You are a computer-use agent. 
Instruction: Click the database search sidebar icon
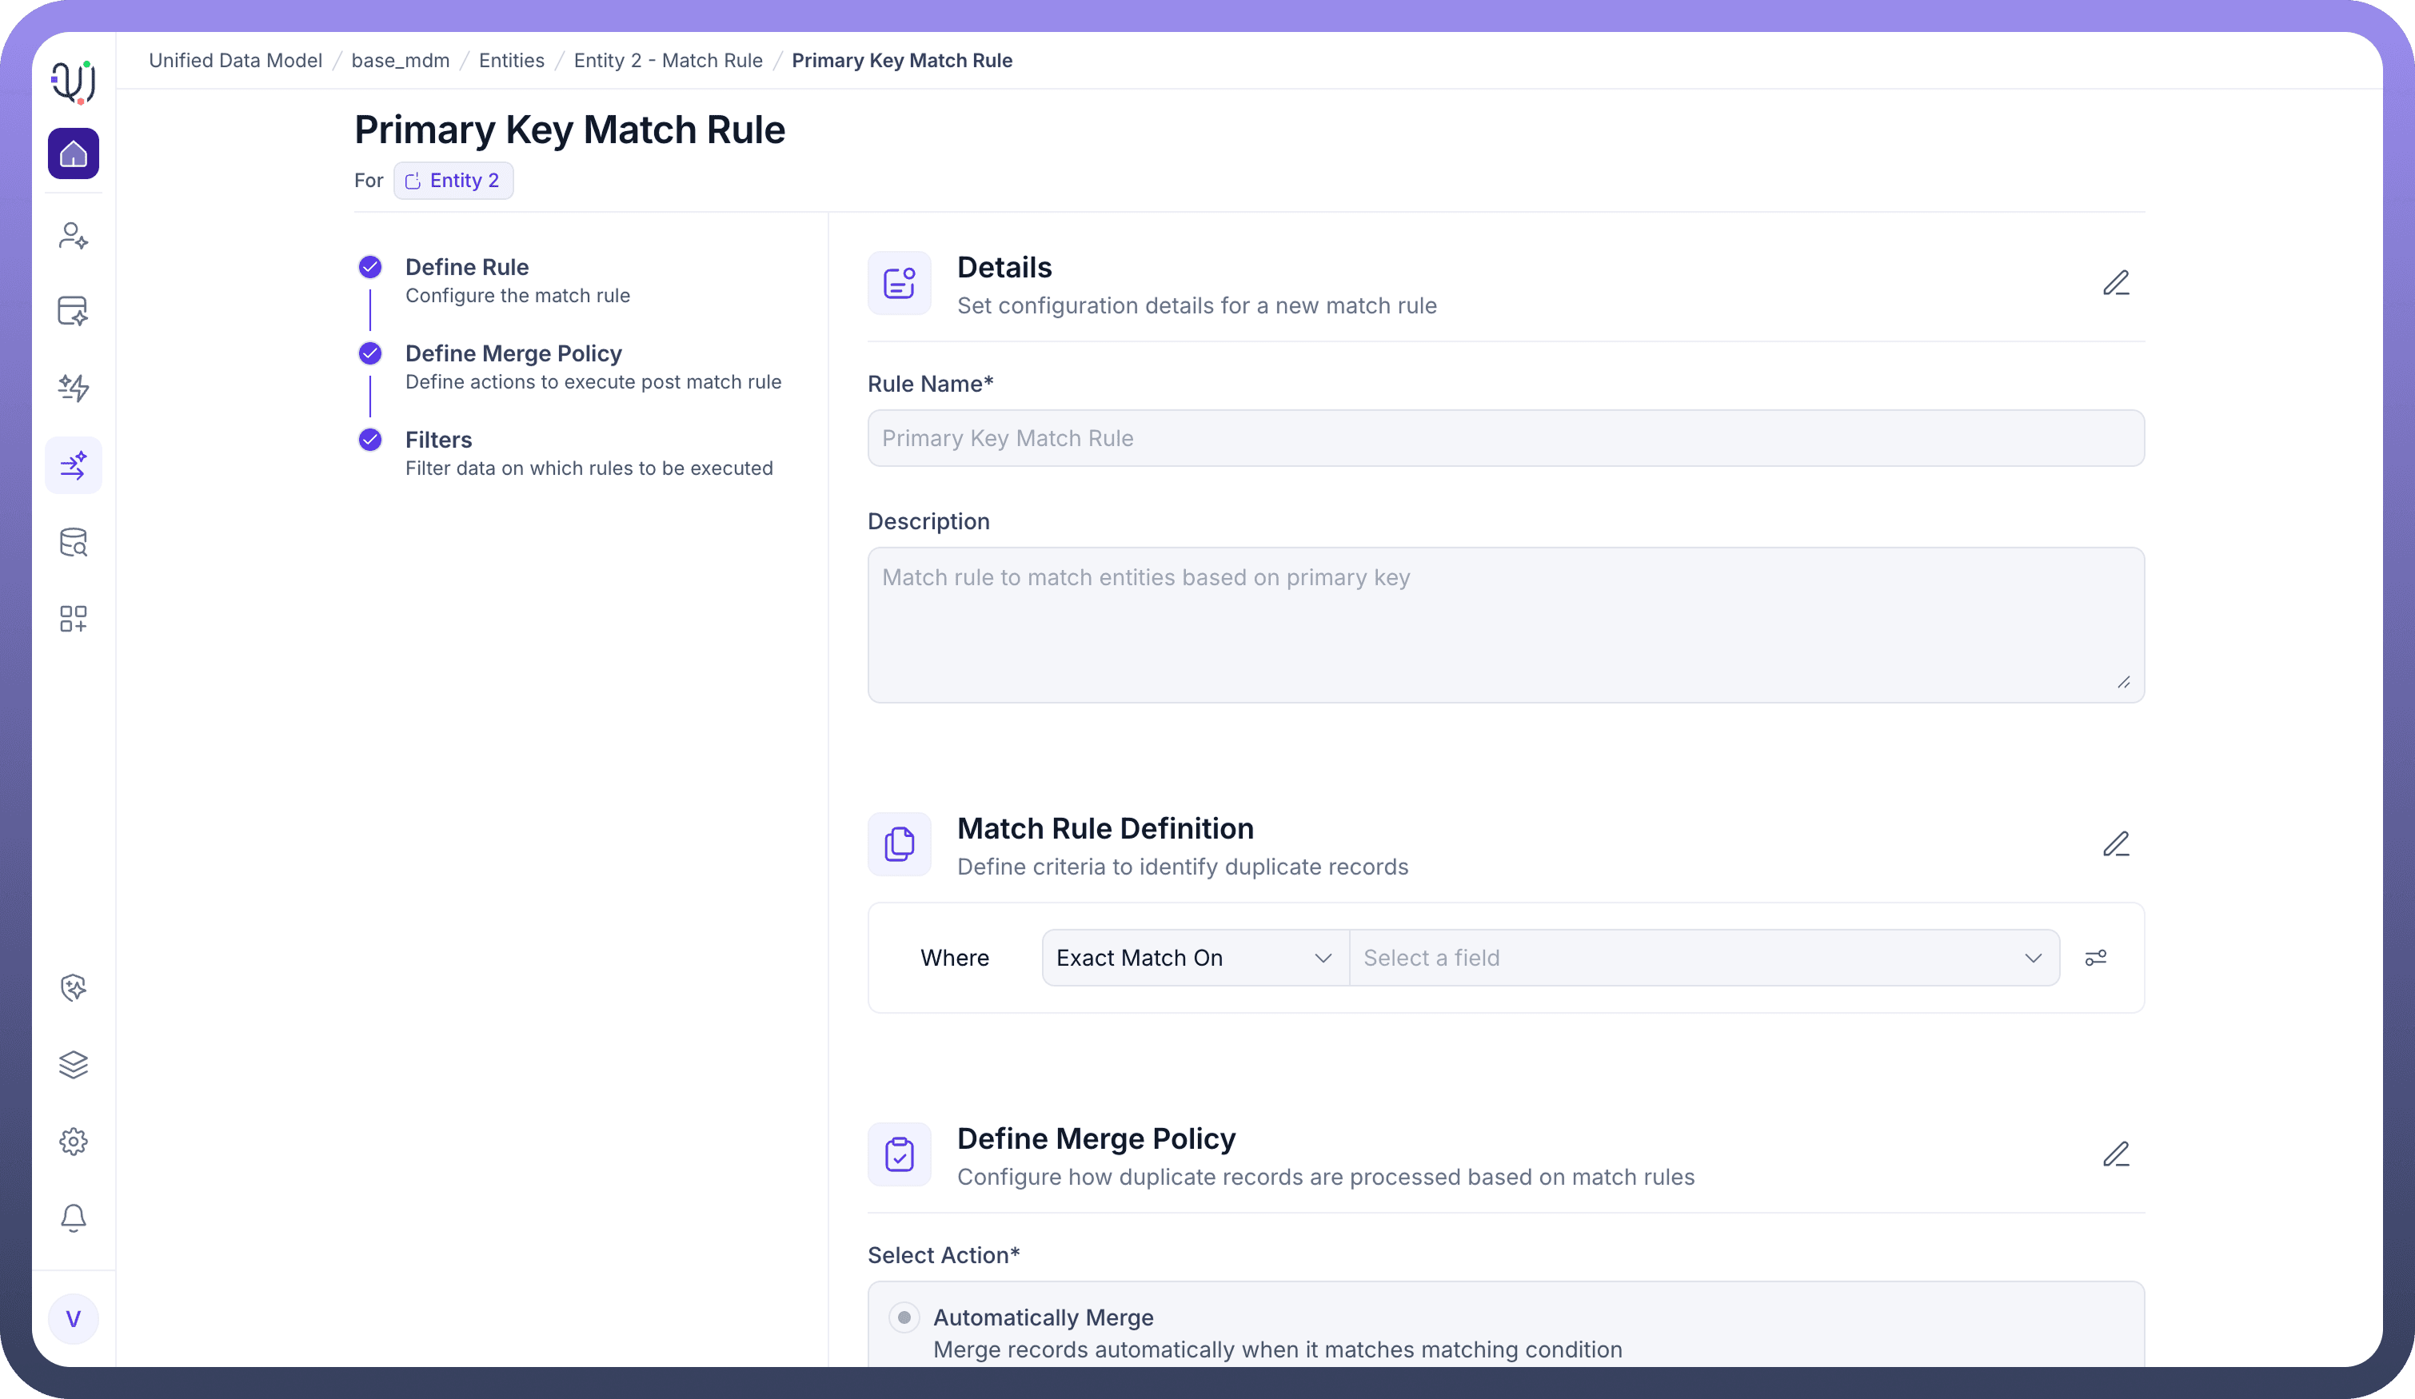pos(73,542)
